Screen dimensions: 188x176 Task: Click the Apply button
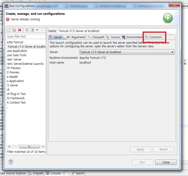pyautogui.click(x=140, y=150)
